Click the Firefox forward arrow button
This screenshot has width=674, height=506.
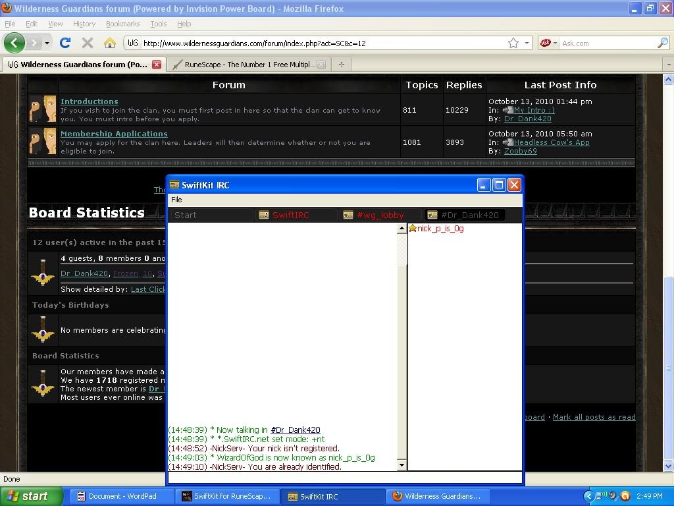34,43
